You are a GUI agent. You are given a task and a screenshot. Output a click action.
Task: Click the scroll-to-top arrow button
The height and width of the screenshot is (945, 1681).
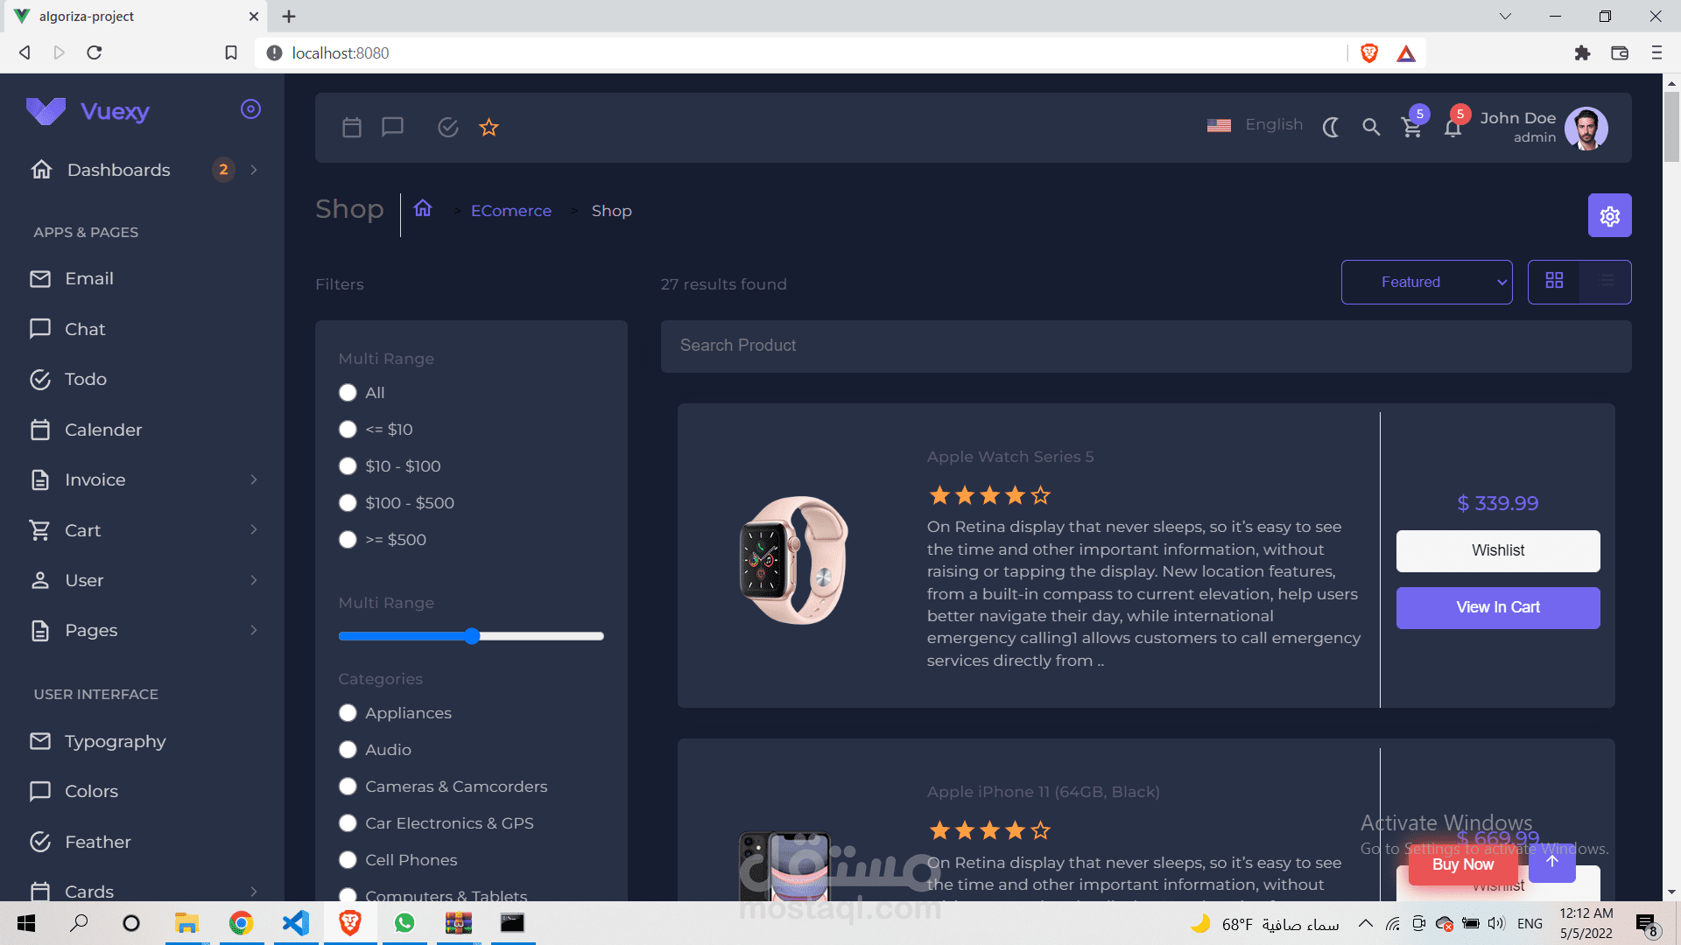point(1552,862)
